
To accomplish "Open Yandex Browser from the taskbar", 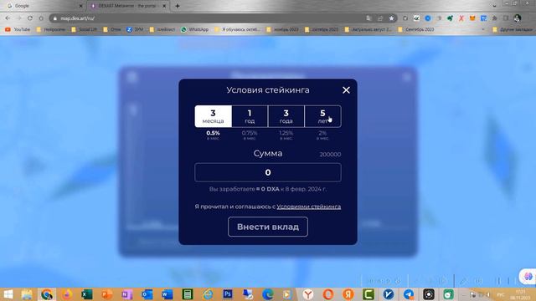I will click(308, 294).
